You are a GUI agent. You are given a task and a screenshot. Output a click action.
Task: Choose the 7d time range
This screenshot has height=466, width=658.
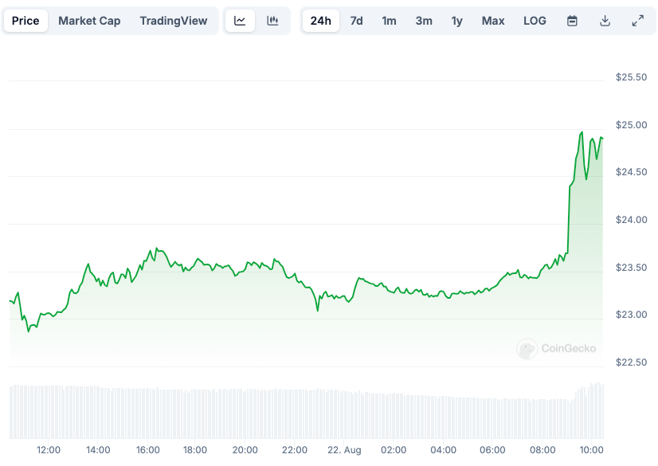pos(356,21)
